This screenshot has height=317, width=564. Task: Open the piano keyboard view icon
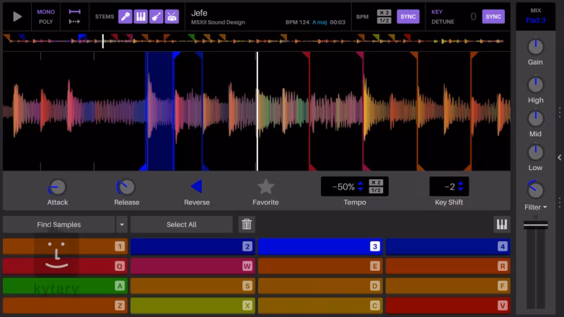coord(501,225)
